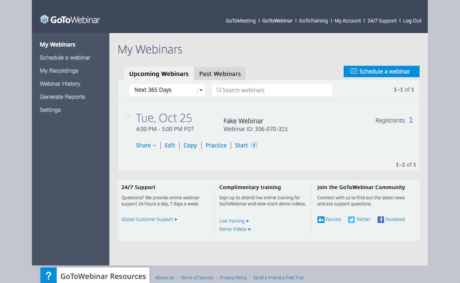Click the question mark Resources icon
460x283 pixels.
point(48,275)
